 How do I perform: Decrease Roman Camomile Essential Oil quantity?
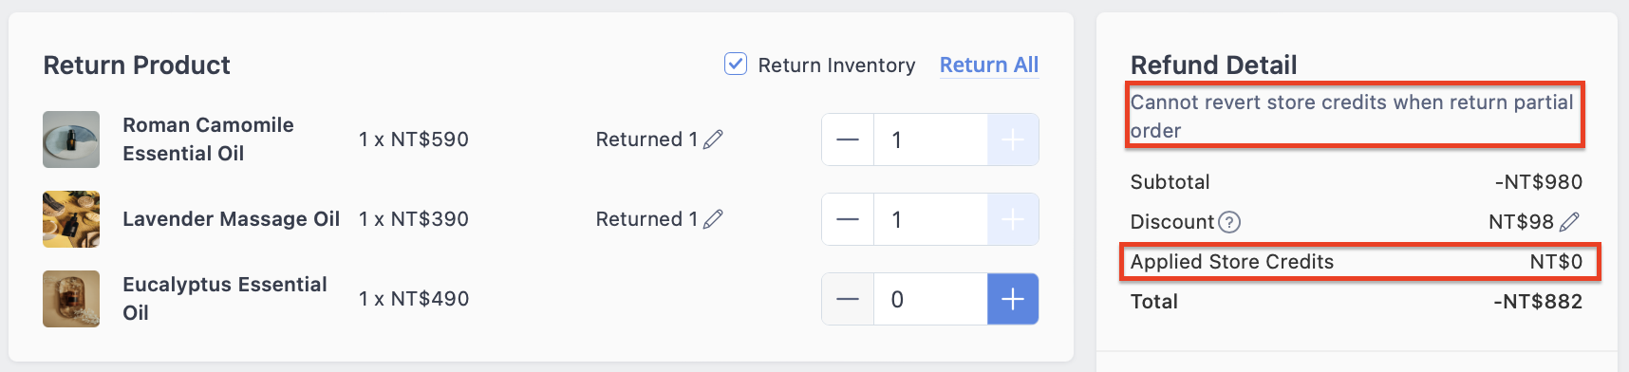pos(848,139)
